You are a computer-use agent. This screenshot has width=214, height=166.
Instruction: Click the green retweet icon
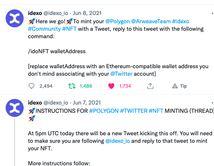tap(72, 86)
